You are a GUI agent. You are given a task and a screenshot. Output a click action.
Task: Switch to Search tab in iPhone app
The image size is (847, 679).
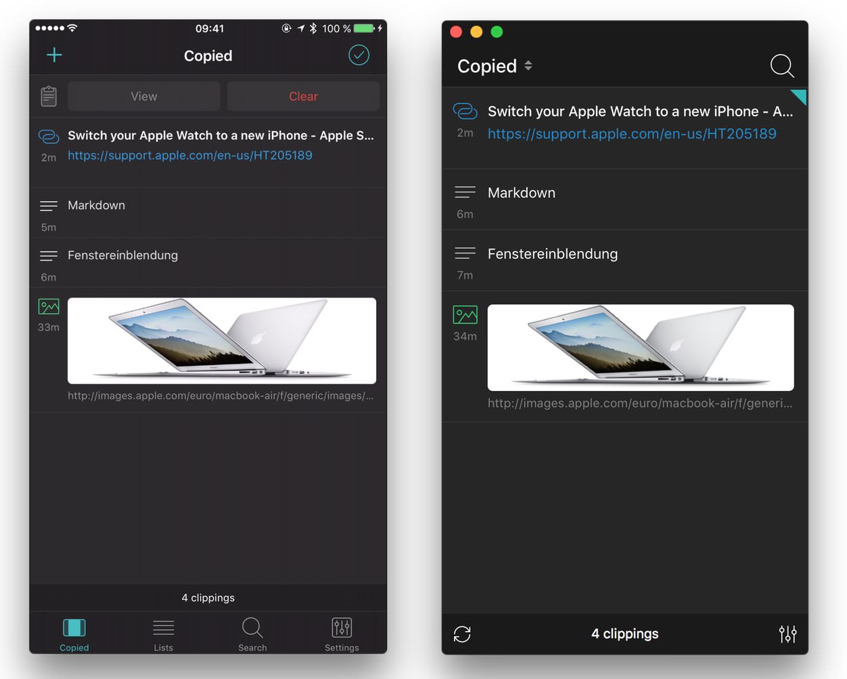click(x=252, y=634)
